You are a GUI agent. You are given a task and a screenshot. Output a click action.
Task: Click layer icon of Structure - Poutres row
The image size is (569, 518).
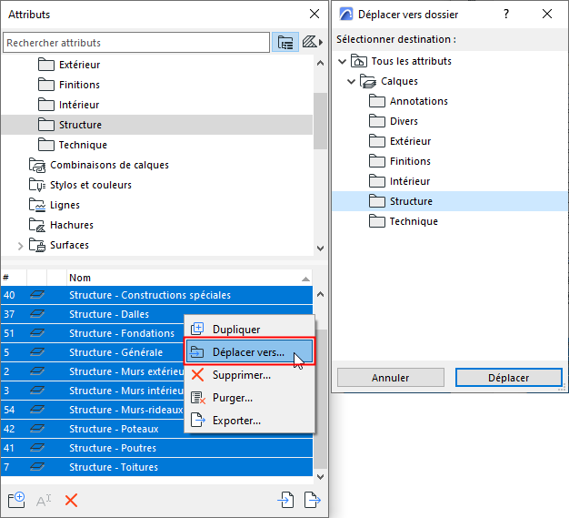pyautogui.click(x=37, y=448)
